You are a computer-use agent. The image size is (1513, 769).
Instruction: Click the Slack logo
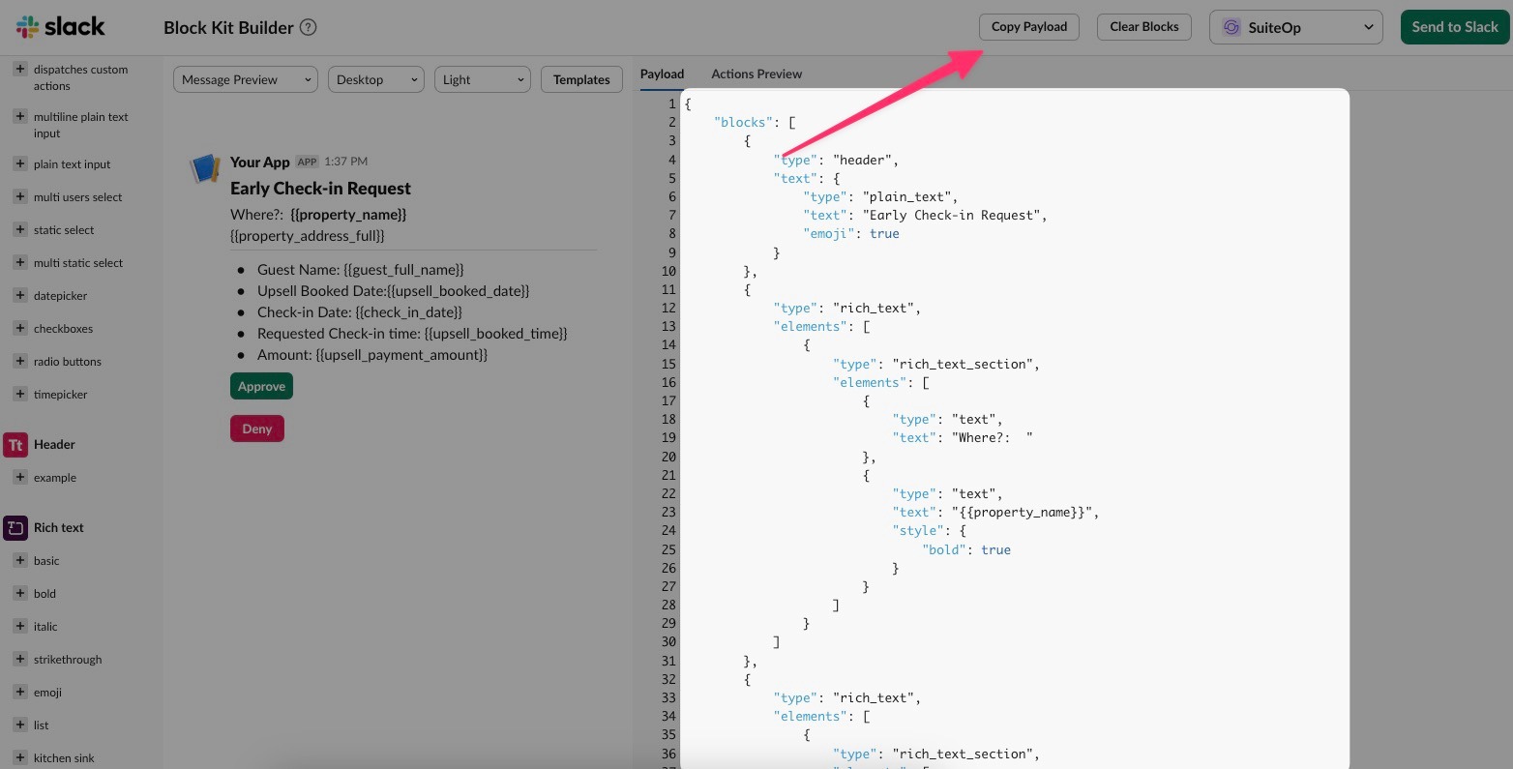coord(60,26)
